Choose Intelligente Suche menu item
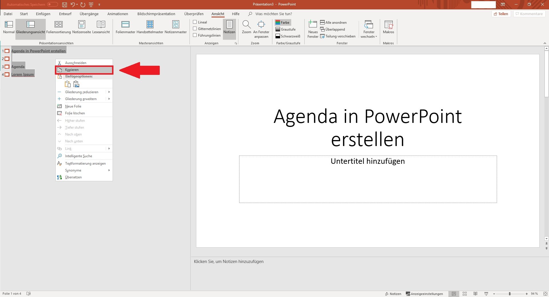Image resolution: width=549 pixels, height=297 pixels. click(84, 156)
